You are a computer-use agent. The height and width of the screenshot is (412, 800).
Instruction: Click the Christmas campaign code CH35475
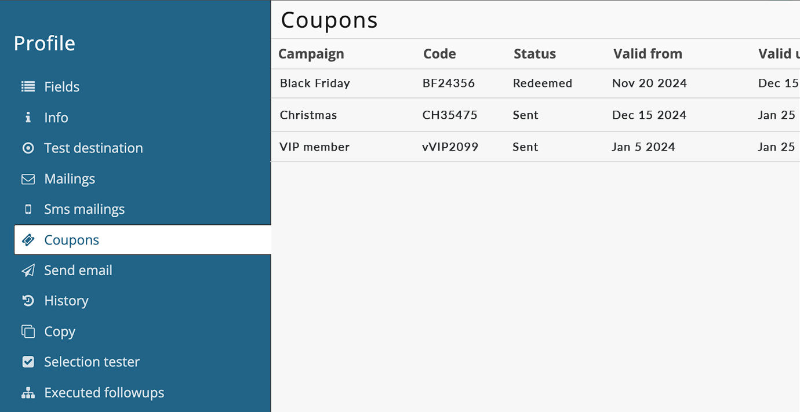(x=450, y=115)
